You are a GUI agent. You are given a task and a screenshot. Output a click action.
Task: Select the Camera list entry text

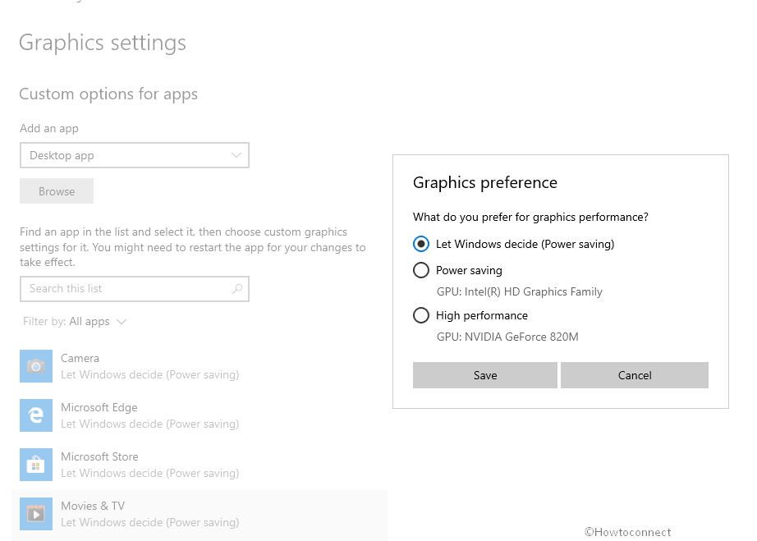tap(149, 366)
